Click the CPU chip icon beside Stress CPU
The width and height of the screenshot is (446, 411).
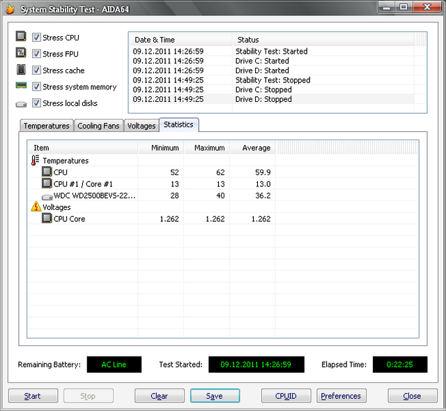click(21, 37)
